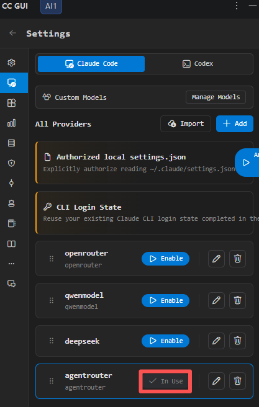Viewport: 259px width, 407px height.
Task: Delete the qwenmodel provider with trash icon
Action: coord(237,300)
